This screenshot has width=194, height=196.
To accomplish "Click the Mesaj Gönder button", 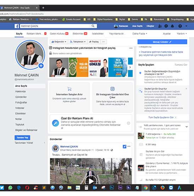I will 162,42.
